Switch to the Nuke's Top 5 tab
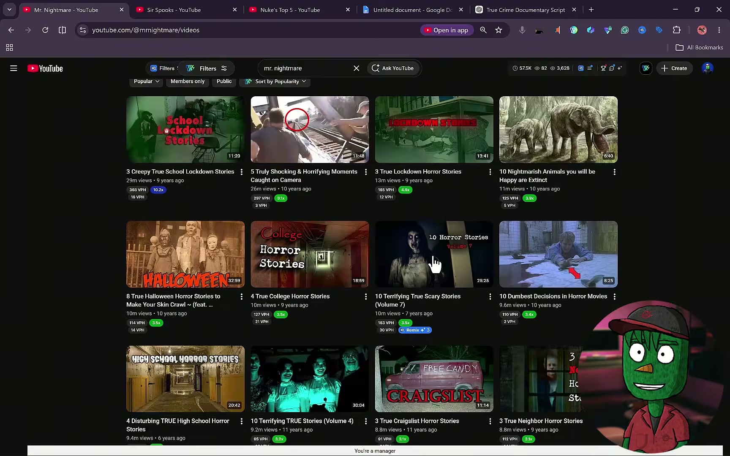Image resolution: width=730 pixels, height=456 pixels. pos(290,10)
